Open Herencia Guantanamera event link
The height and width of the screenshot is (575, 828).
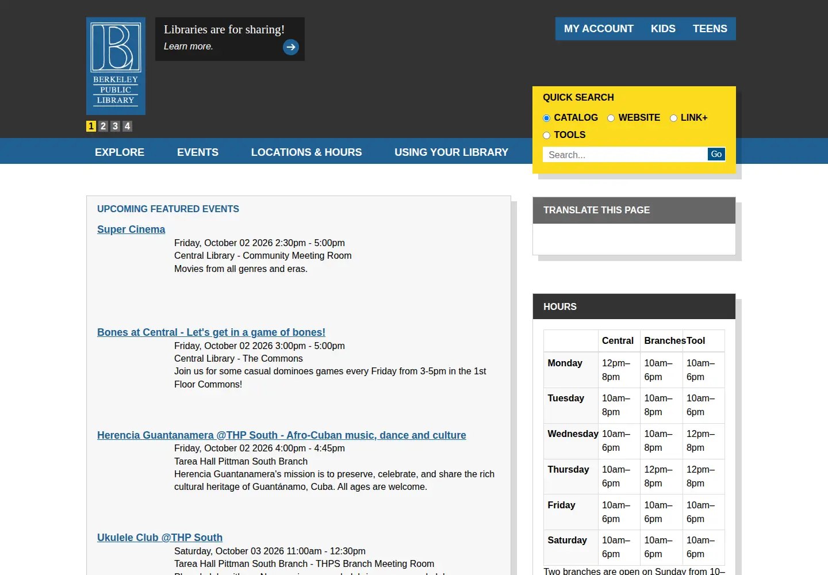[282, 435]
